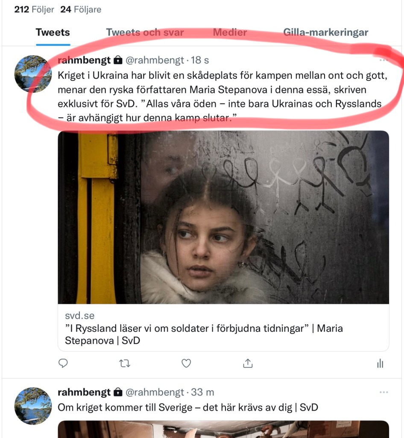Image resolution: width=404 pixels, height=438 pixels.
Task: Like the first tweet with heart icon
Action: click(186, 364)
